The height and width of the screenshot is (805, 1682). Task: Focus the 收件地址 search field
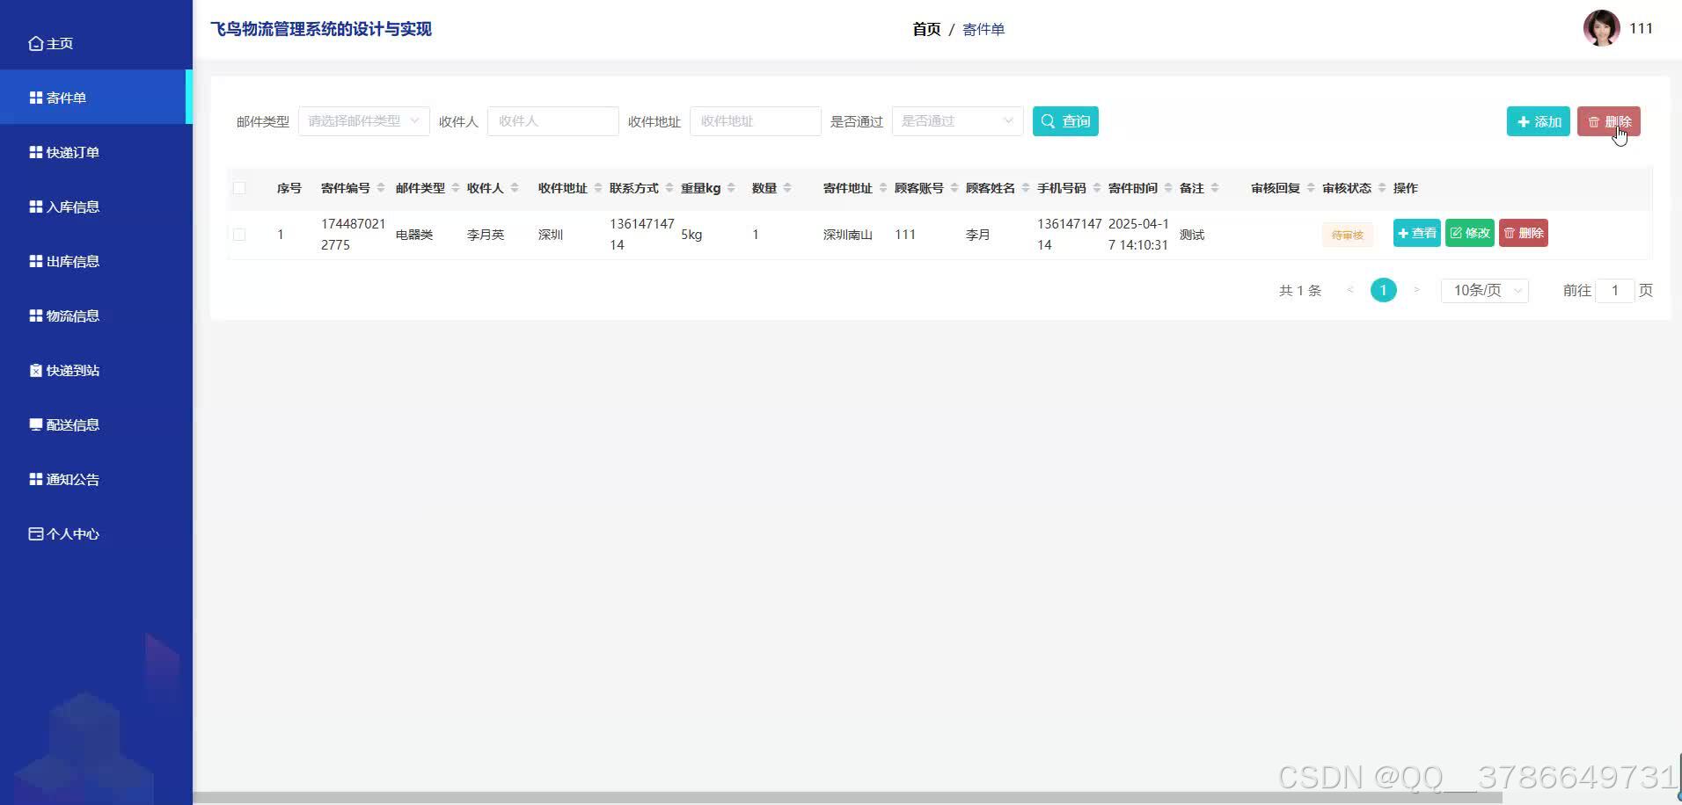pos(756,121)
